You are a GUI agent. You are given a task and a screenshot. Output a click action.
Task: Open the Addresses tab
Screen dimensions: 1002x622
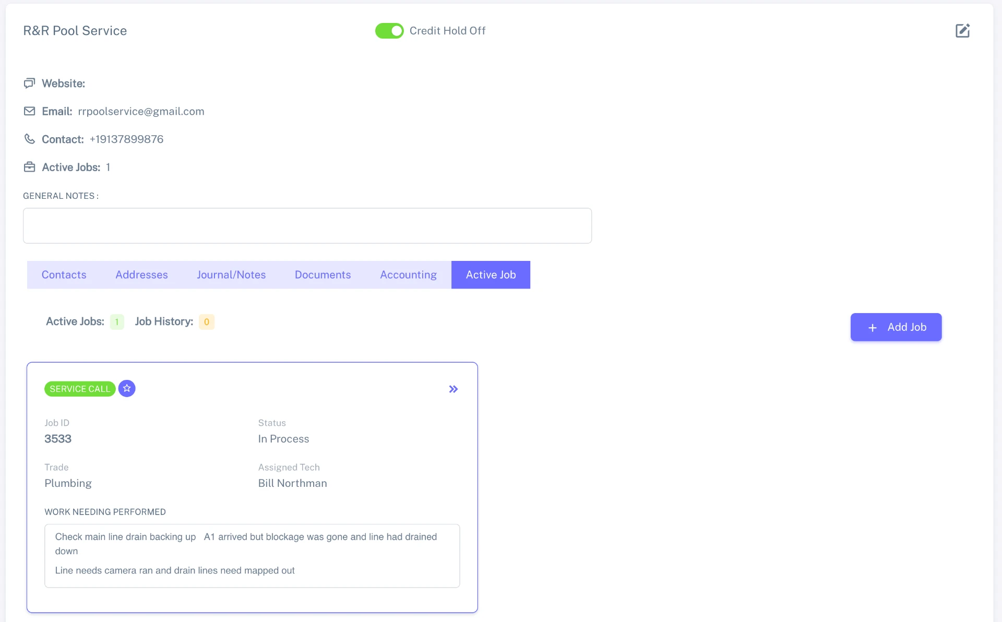141,274
